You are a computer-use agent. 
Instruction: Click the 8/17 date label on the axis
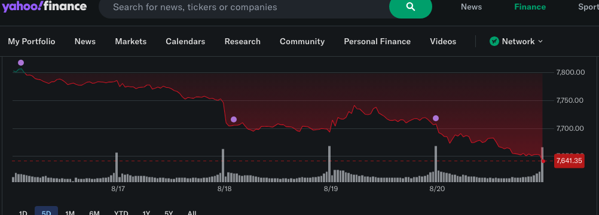pyautogui.click(x=118, y=189)
